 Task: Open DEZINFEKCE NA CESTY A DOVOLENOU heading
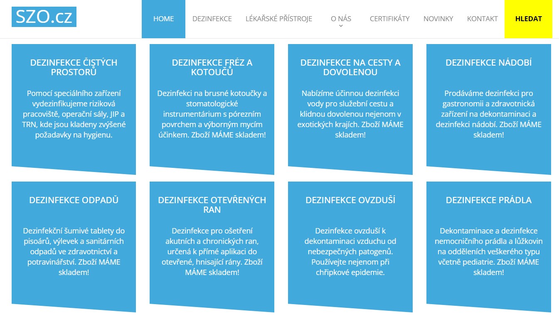pos(350,67)
